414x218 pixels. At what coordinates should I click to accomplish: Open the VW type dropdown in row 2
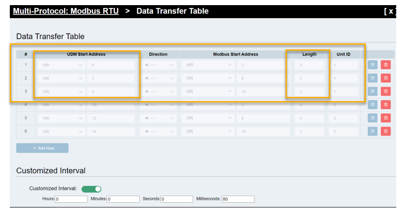coord(62,78)
